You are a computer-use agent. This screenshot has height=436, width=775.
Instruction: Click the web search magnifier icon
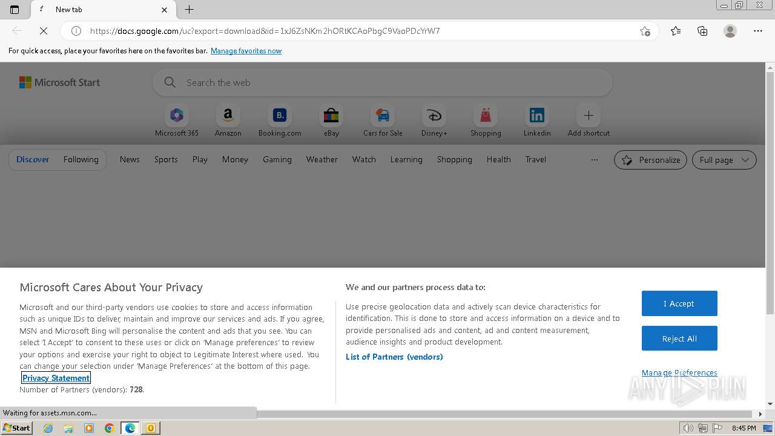pyautogui.click(x=170, y=82)
